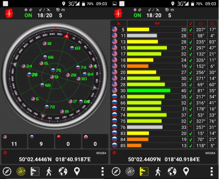Tap the used-in-fix checkmark column header
Image resolution: width=219 pixels, height=179 pixels.
click(x=191, y=24)
